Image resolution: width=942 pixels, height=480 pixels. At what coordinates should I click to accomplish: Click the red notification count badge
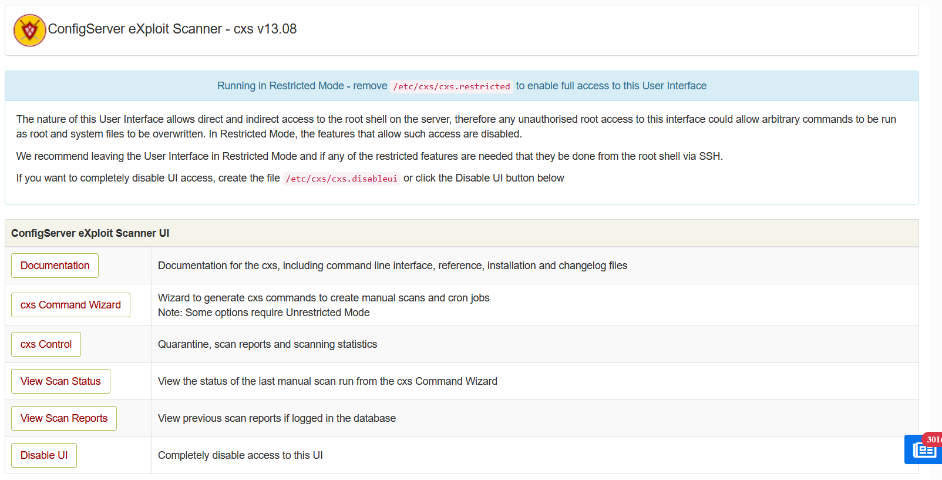(x=934, y=439)
